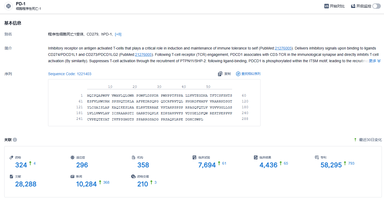Open 新闻 count 10,284
384x199 pixels.
tap(86, 184)
